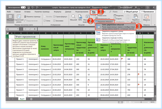Image resolution: width=162 pixels, height=109 pixels.
Task: Select the Лист1 sheet tab
Action: coord(22,99)
